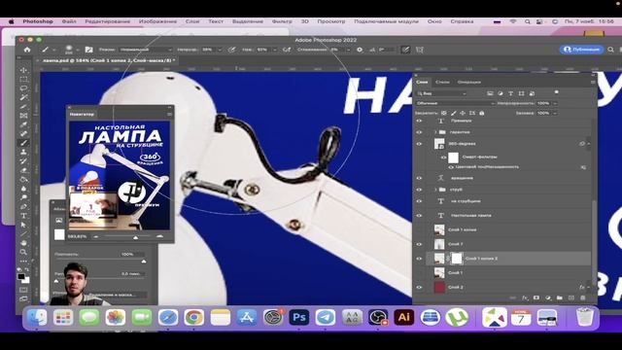Open brush mode dropdown in options bar
The image size is (622, 350).
point(146,50)
